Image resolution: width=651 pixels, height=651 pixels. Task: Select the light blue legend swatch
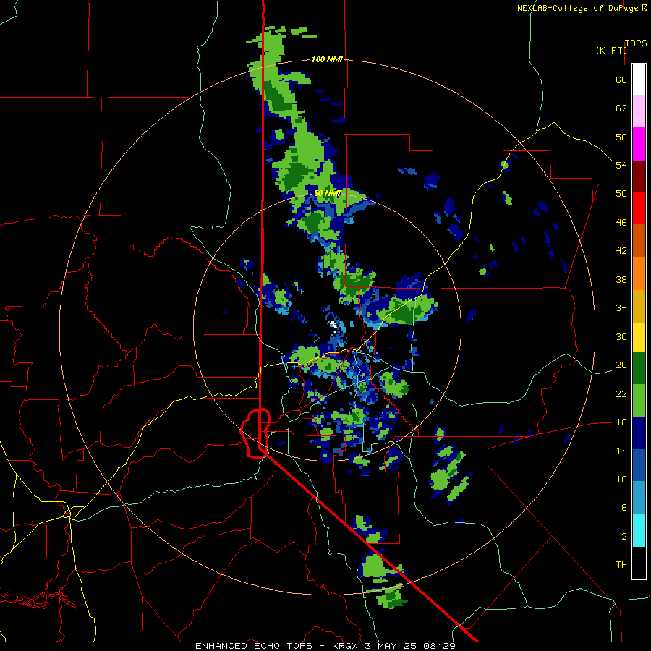click(x=639, y=498)
